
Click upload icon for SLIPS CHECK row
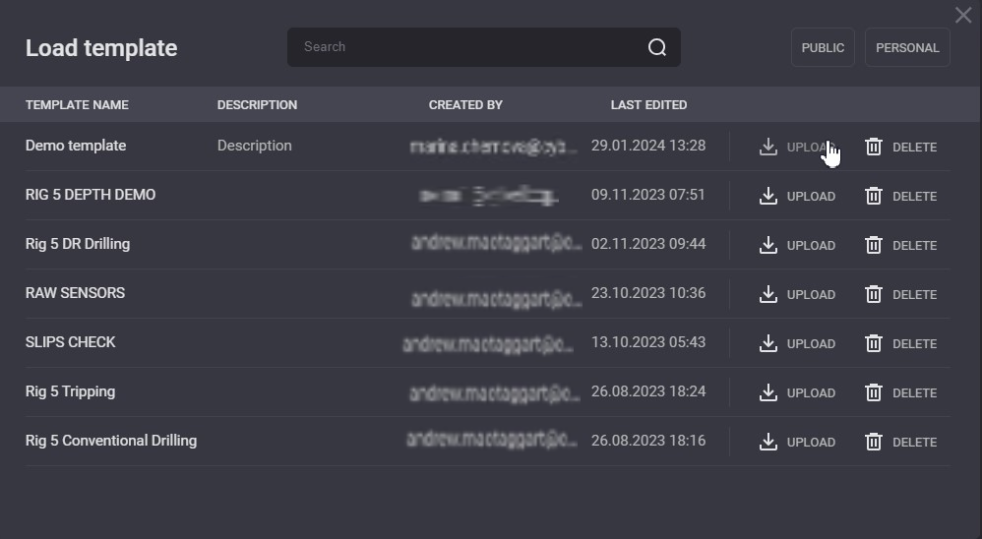tap(768, 343)
